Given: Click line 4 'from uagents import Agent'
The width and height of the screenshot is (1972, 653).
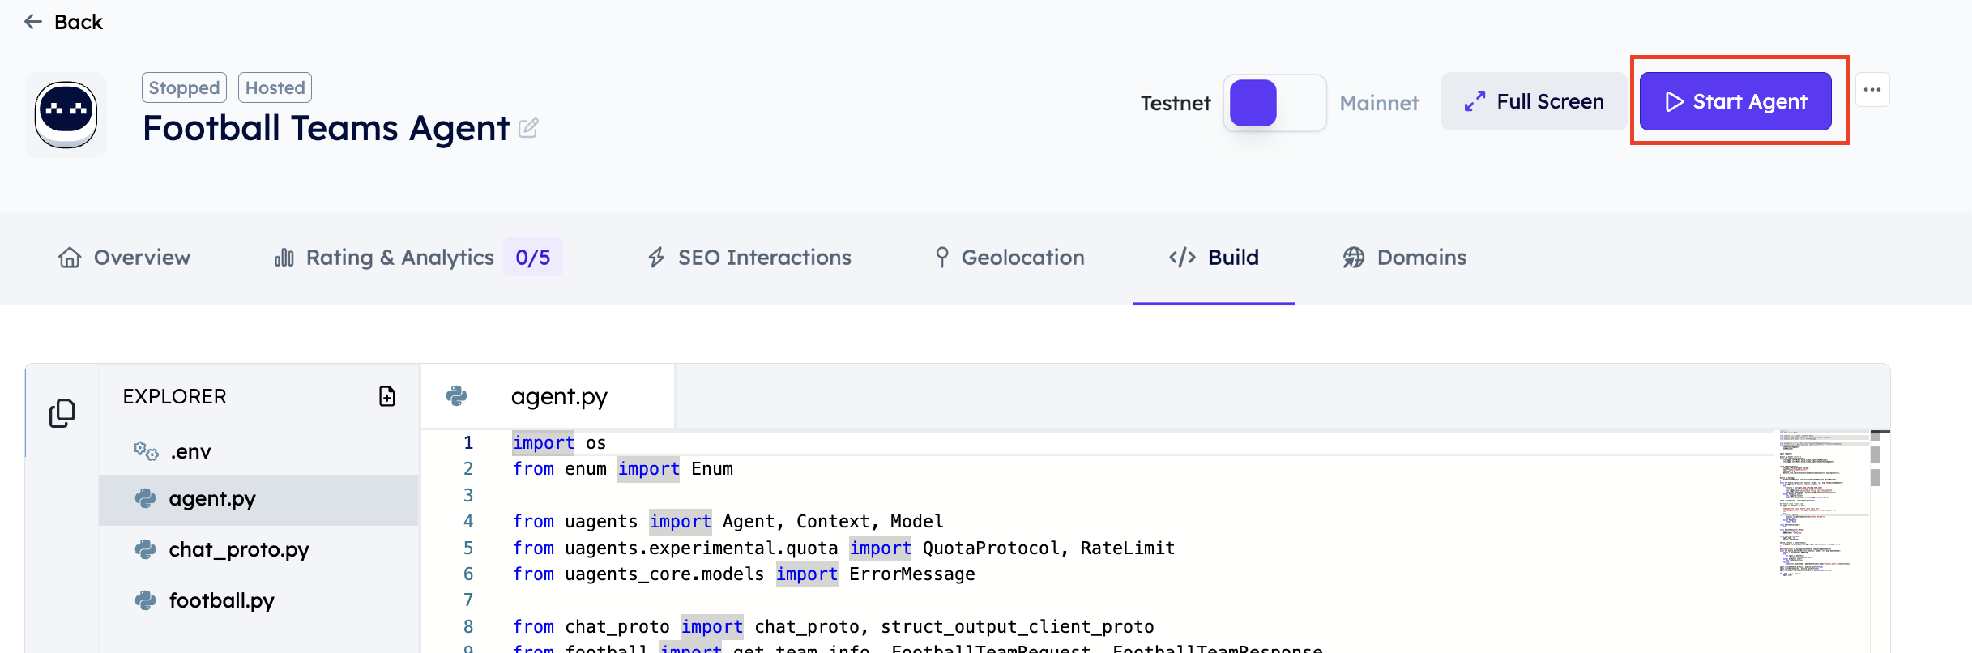Looking at the screenshot, I should pos(728,522).
